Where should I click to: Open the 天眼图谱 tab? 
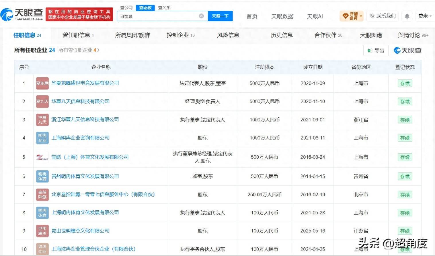pos(371,35)
